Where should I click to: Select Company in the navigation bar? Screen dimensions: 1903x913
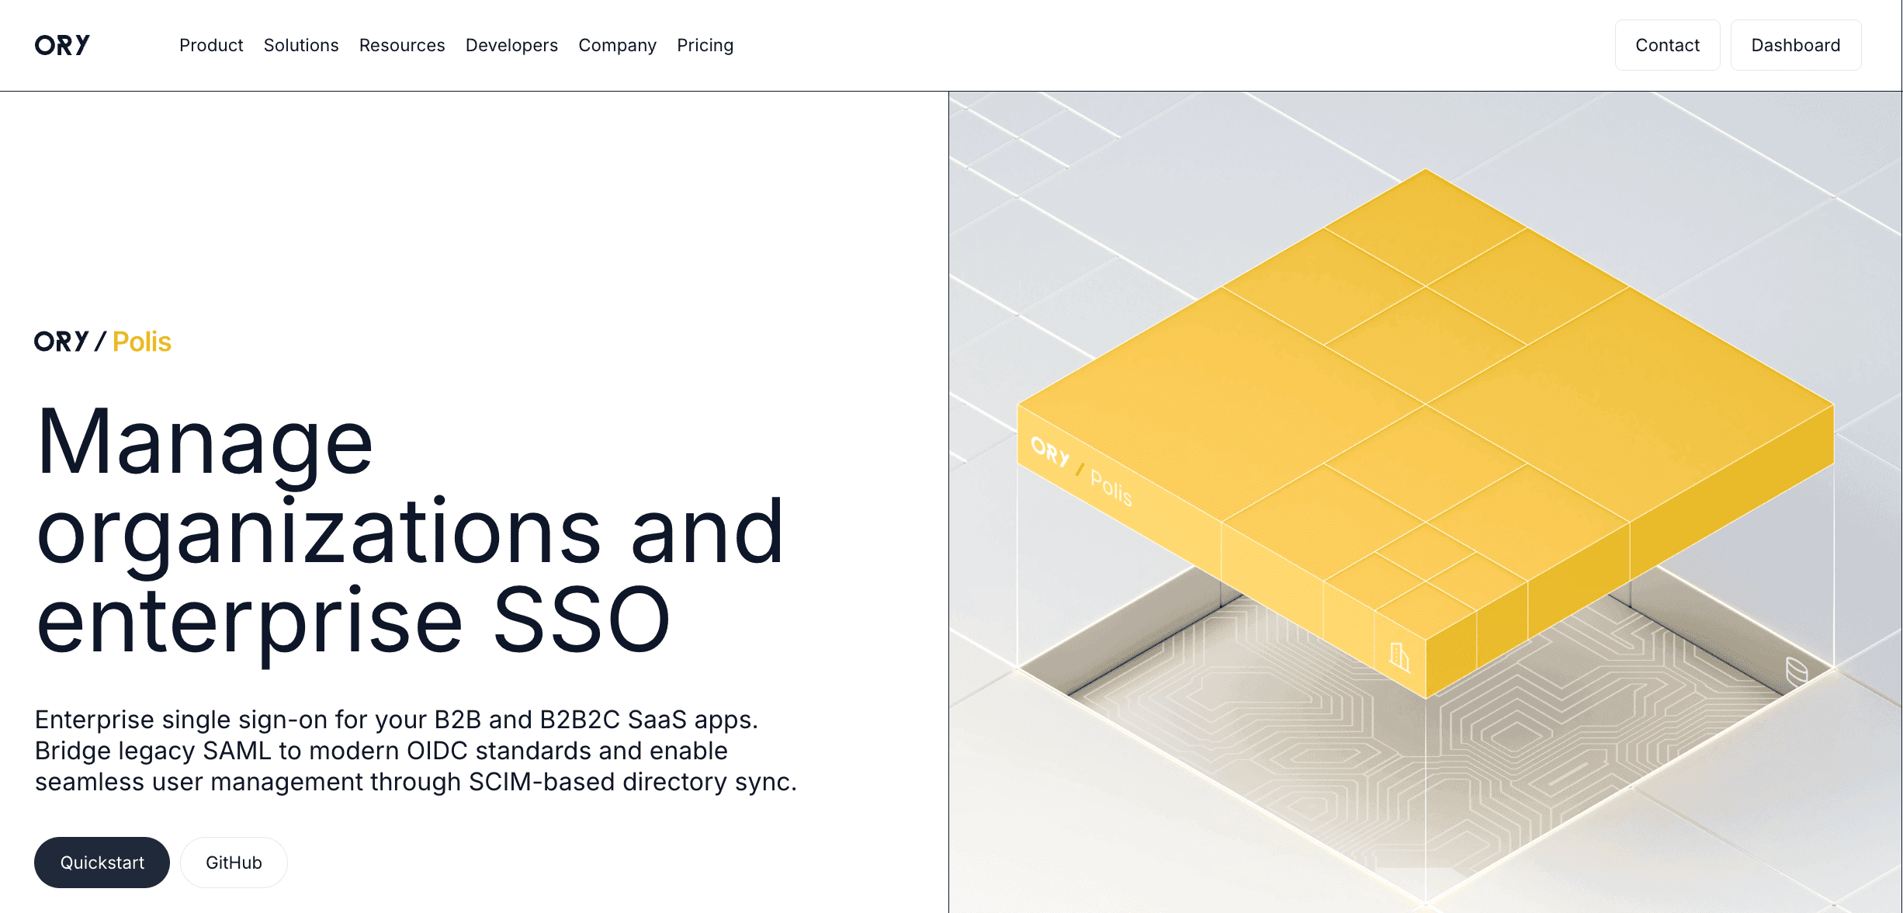pos(617,45)
